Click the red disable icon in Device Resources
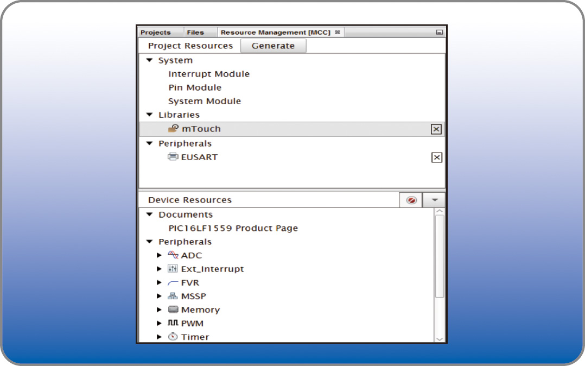The width and height of the screenshot is (585, 366). (x=411, y=200)
